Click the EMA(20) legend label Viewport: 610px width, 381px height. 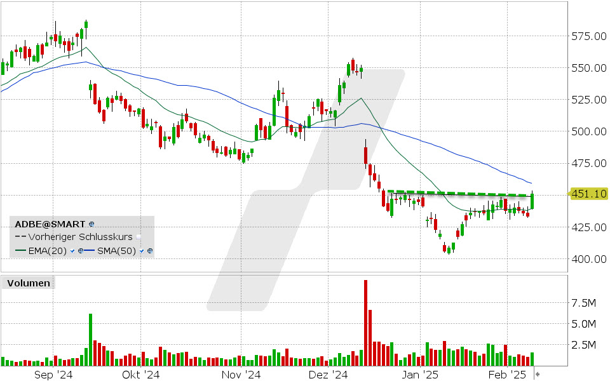(48, 251)
